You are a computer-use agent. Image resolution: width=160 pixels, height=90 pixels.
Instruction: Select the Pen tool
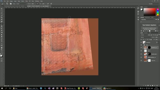click(1, 39)
